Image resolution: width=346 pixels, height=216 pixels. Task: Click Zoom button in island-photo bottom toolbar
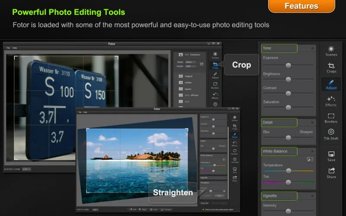[154, 210]
